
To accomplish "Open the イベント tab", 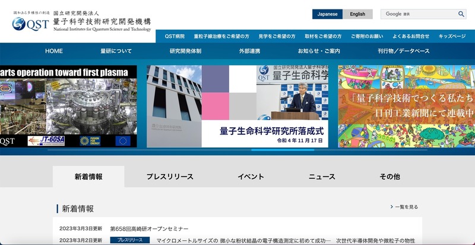I will 251,177.
